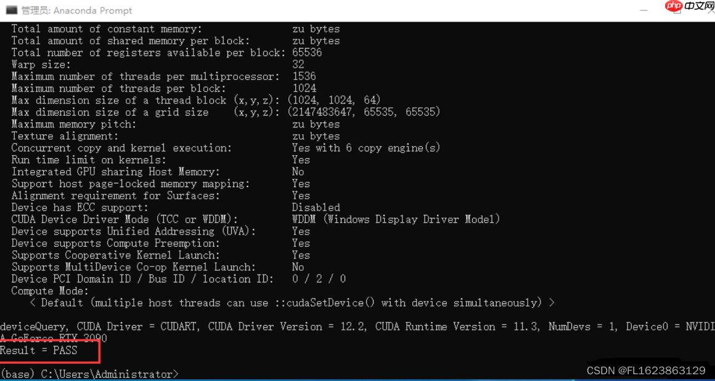Click the 中文网 watermark characters
Screen dimensions: 715x381
(696, 8)
